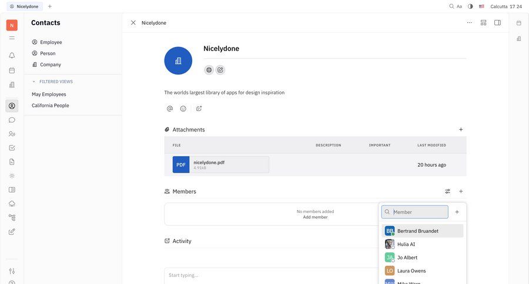Click the orange N workspace avatar
This screenshot has width=529, height=284.
[12, 25]
